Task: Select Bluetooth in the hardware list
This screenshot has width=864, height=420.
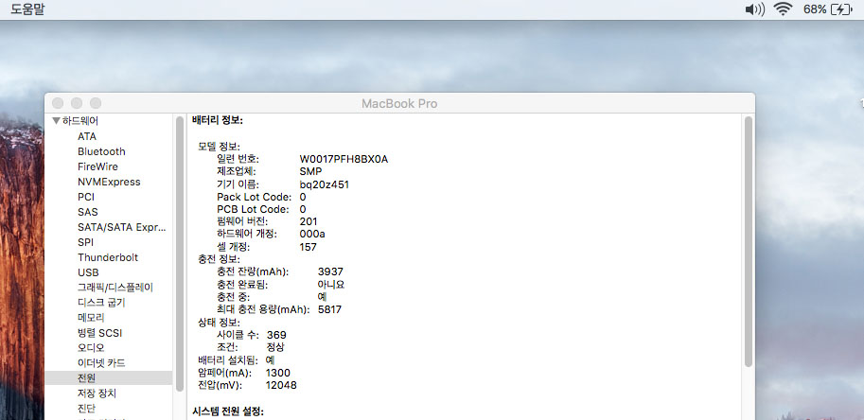Action: coord(101,151)
